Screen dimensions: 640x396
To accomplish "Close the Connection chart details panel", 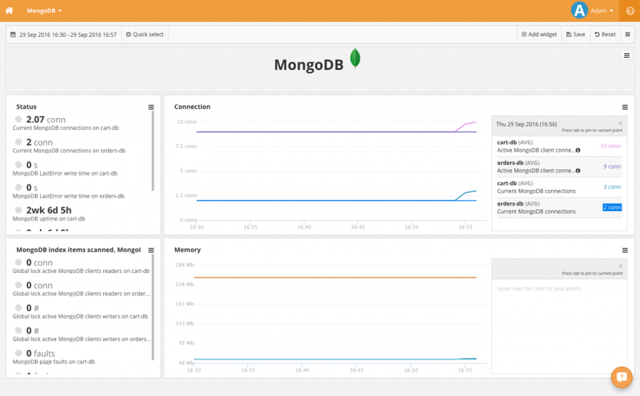I will [x=620, y=123].
